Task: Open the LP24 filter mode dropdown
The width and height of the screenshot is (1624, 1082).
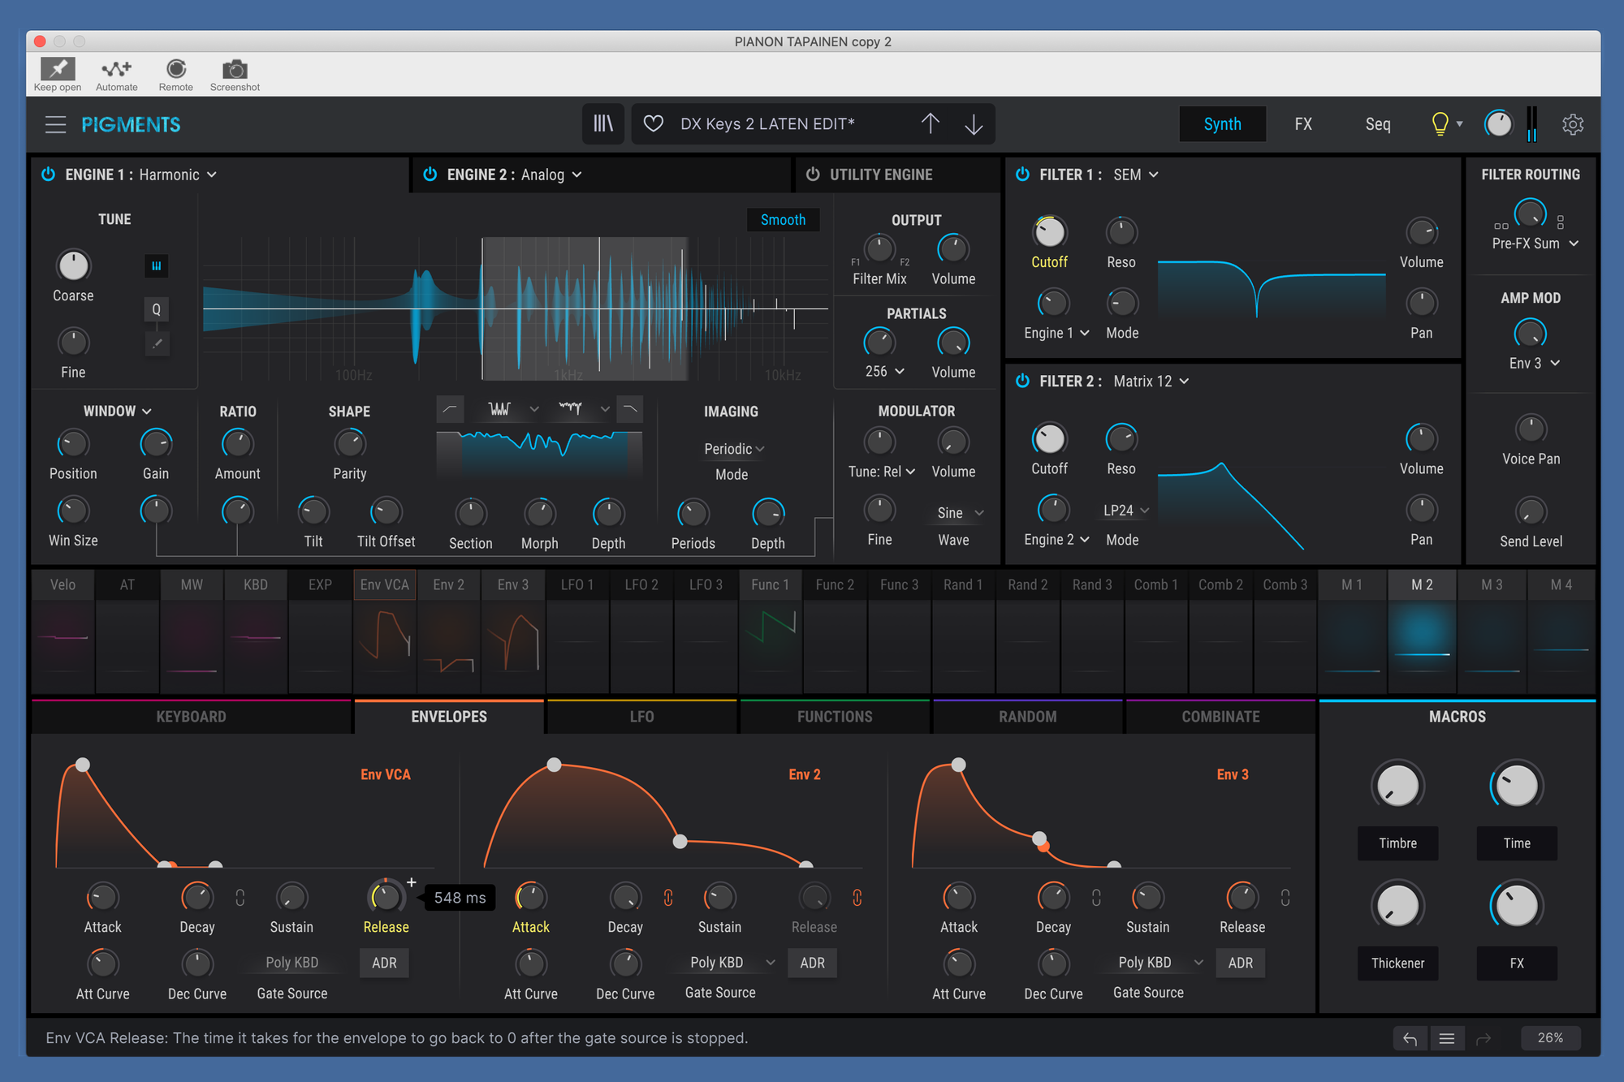Action: coord(1126,510)
